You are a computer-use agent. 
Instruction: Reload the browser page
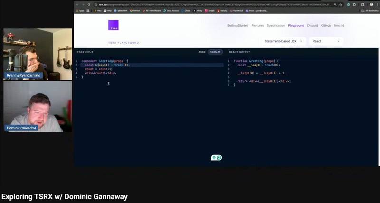pos(89,5)
